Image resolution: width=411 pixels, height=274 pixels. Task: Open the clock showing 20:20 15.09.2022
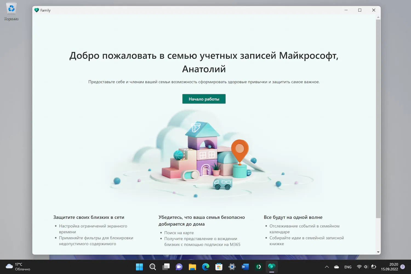point(389,267)
